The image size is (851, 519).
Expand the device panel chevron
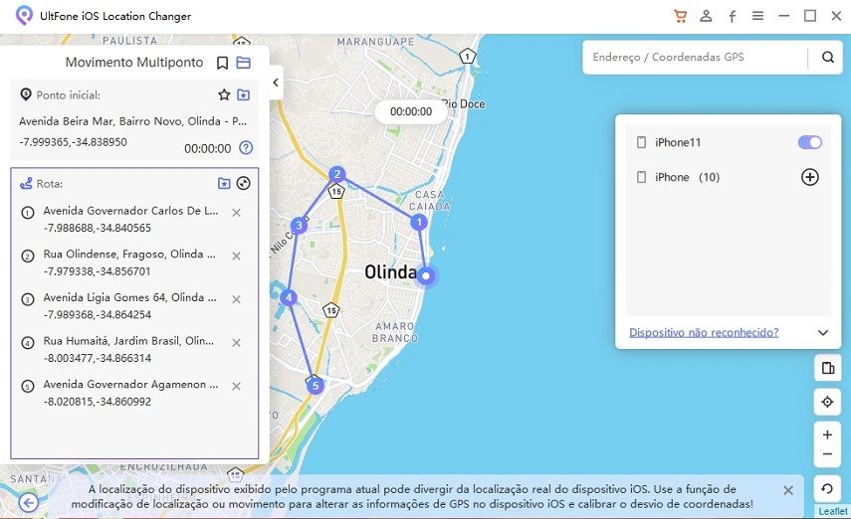[x=823, y=332]
